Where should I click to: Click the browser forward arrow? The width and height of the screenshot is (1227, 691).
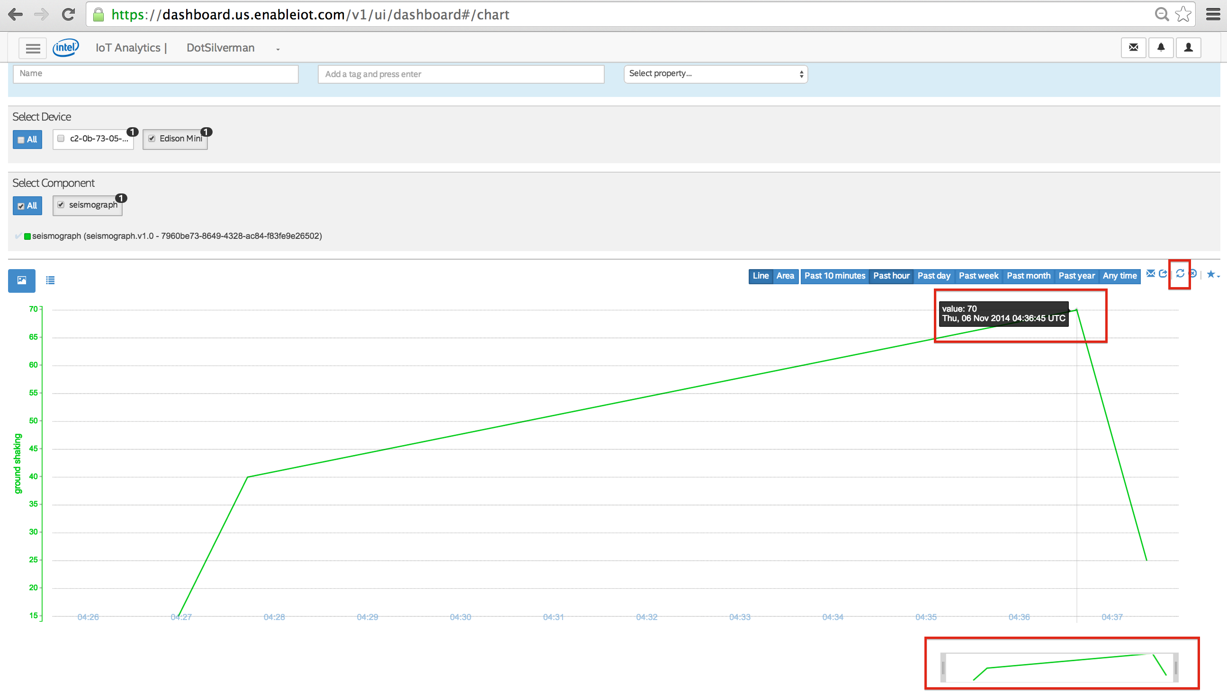[x=42, y=15]
